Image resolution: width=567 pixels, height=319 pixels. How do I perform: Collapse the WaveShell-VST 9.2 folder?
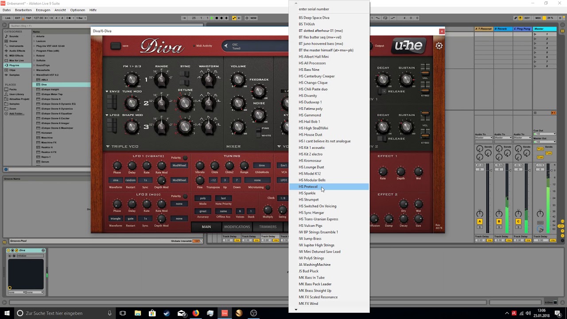tap(34, 75)
